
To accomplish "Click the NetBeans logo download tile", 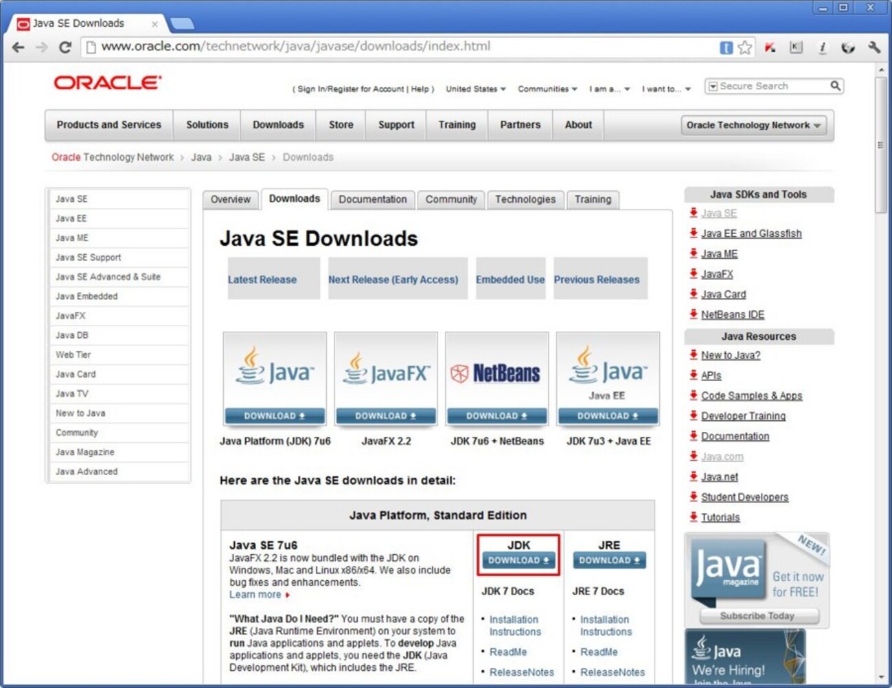I will pos(496,378).
